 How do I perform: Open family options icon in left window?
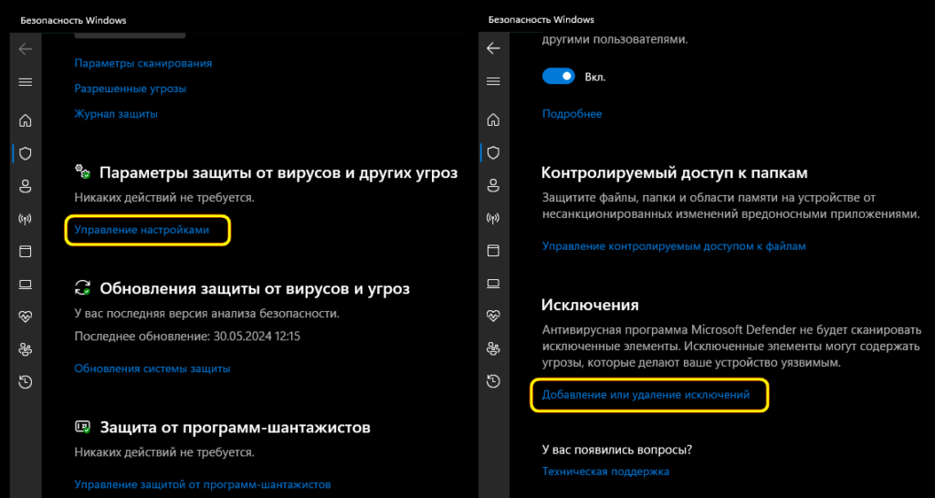pyautogui.click(x=25, y=348)
